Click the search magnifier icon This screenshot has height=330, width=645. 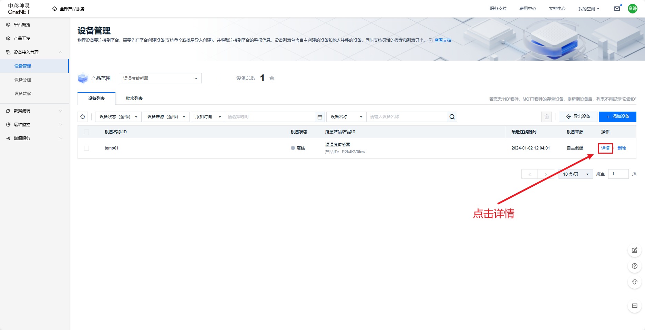point(452,117)
